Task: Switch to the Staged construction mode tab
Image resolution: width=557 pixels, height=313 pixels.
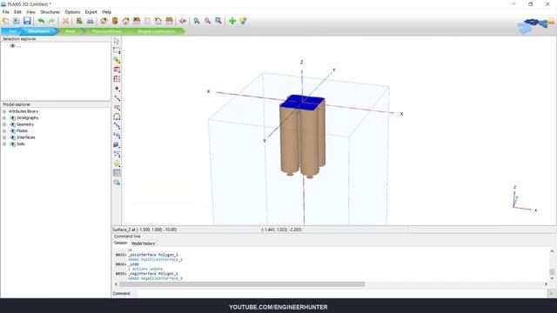Action: point(157,31)
